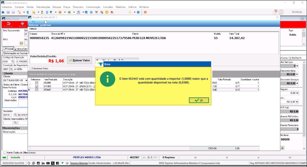Open the dropdown arrow beside the favorites star

coord(135,12)
